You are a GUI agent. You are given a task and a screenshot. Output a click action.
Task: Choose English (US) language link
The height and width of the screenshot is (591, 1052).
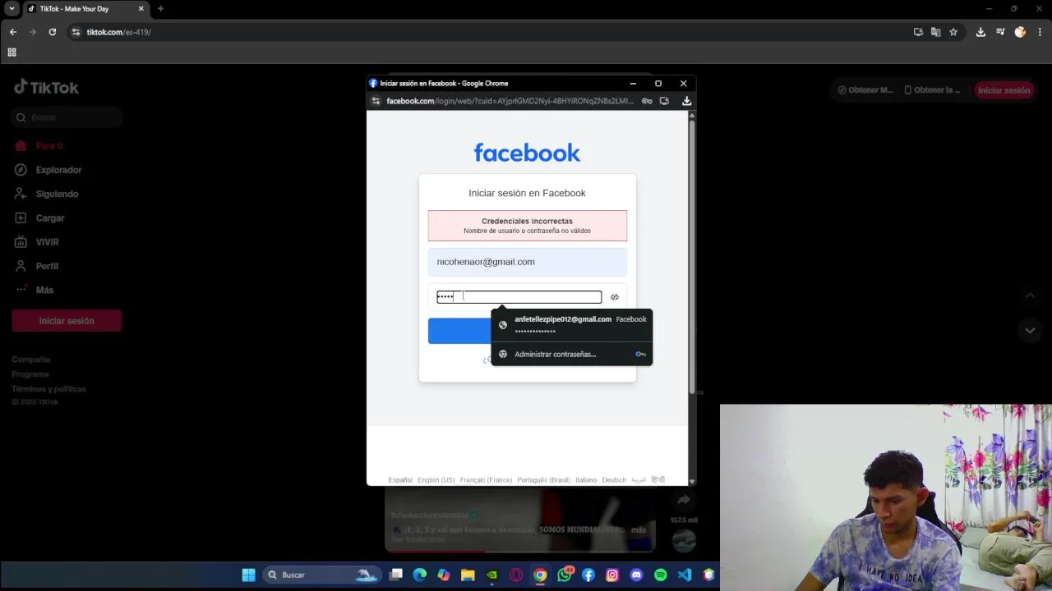point(436,480)
